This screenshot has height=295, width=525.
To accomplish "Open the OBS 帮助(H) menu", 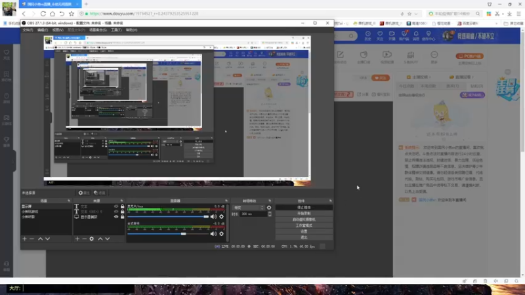I will [132, 30].
